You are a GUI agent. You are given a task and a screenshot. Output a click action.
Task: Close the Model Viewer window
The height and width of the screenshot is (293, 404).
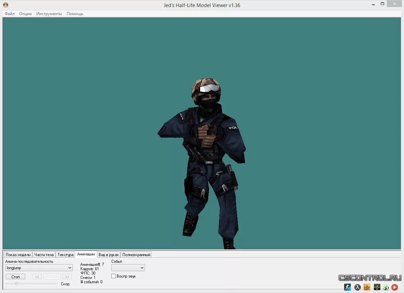tap(394, 4)
